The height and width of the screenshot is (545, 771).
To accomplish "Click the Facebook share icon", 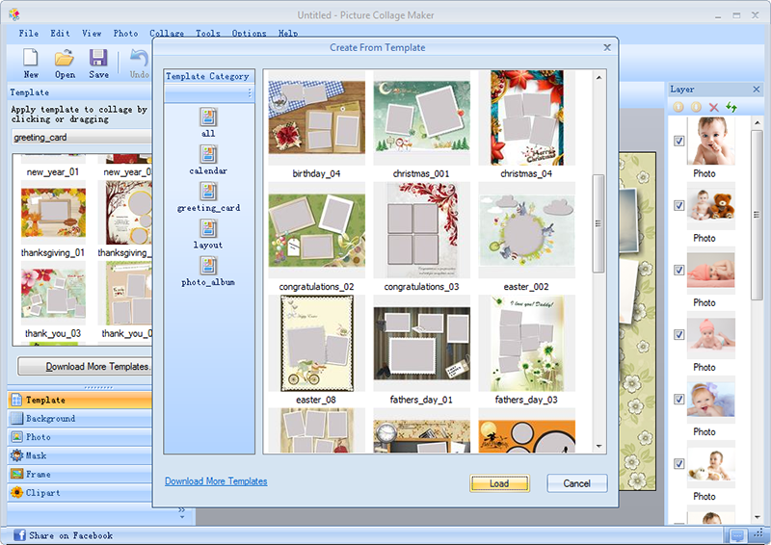I will 18,535.
